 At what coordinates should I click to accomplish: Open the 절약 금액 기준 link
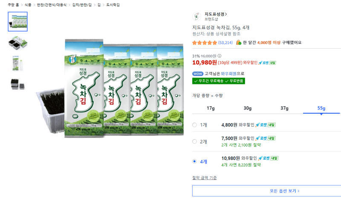click(x=205, y=178)
